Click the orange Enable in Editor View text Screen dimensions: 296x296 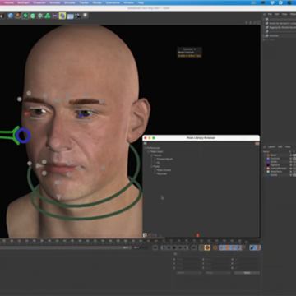pos(189,56)
